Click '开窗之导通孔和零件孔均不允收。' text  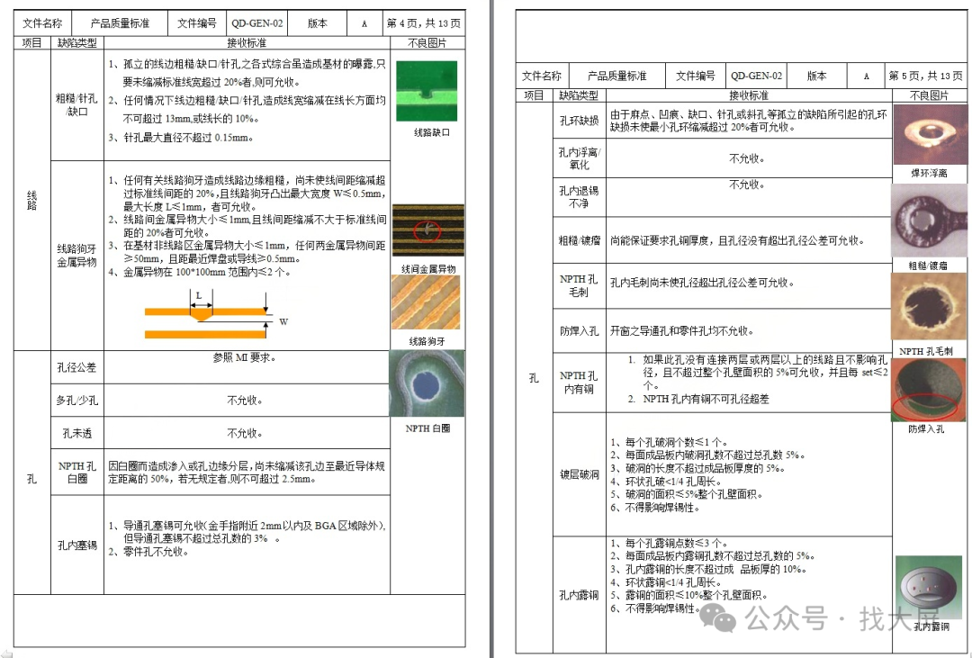tap(682, 331)
